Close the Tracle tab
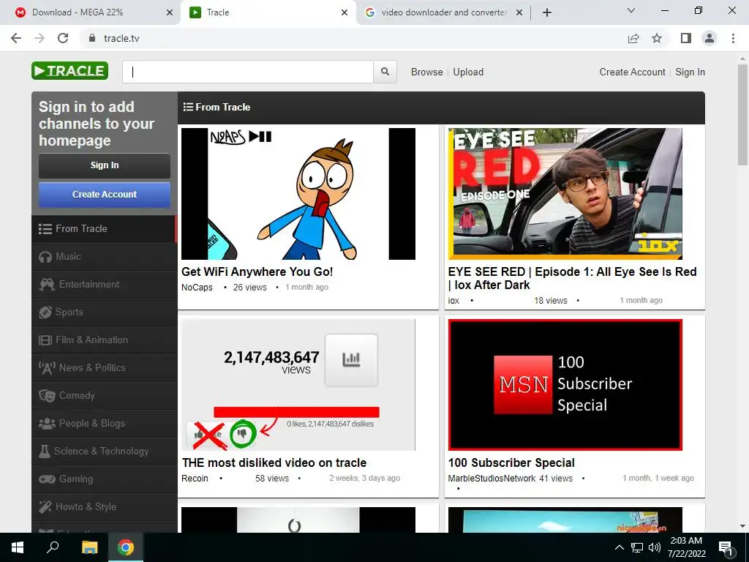The height and width of the screenshot is (562, 749). (x=345, y=12)
